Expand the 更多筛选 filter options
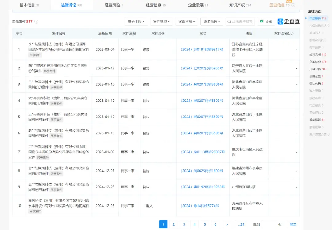332x230 pixels. click(211, 21)
